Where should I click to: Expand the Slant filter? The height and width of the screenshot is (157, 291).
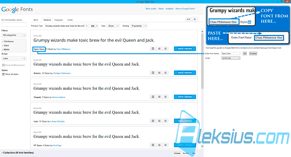pyautogui.click(x=6, y=46)
